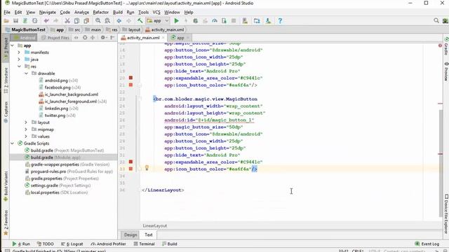Click the color swatch on line 32 gutter
449x252 pixels.
pyautogui.click(x=130, y=162)
